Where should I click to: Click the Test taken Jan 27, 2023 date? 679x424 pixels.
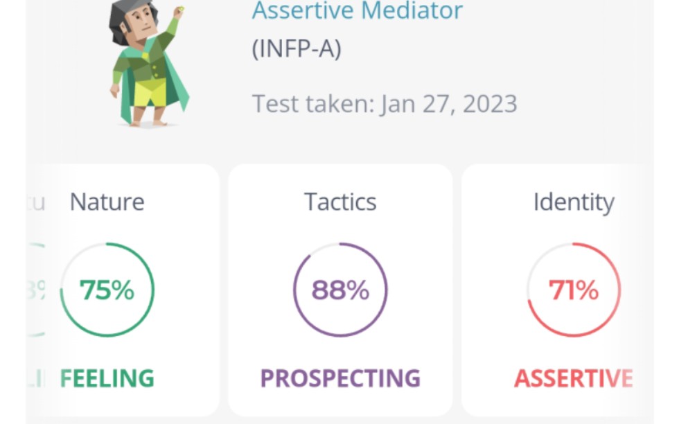[385, 104]
